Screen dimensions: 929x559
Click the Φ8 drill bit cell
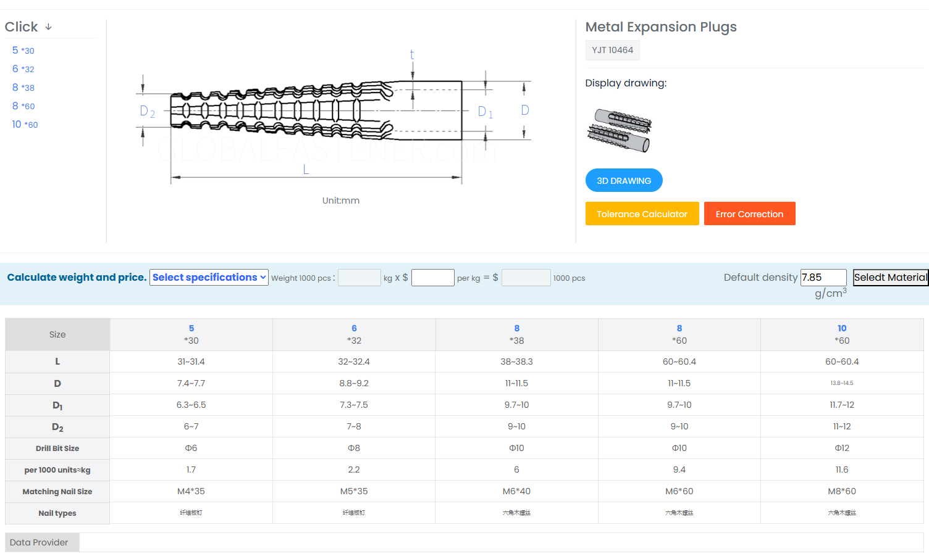coord(354,448)
